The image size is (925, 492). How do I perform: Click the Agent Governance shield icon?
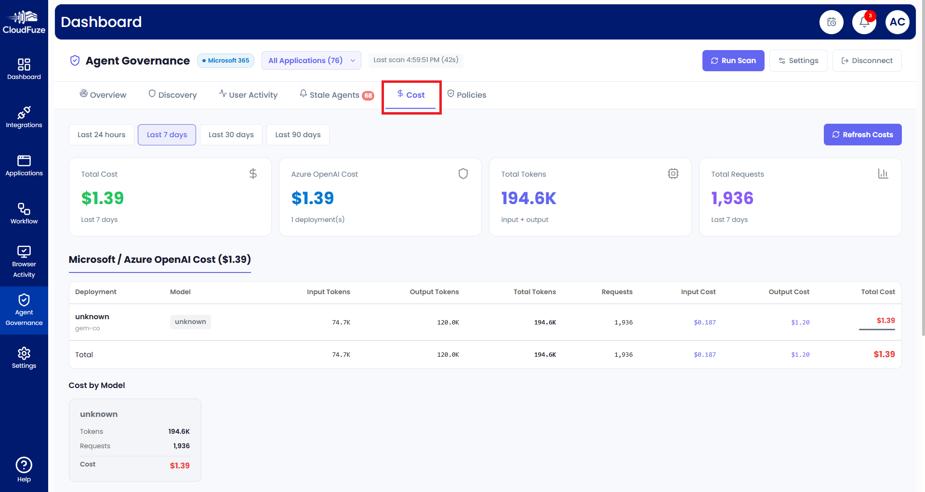(x=75, y=61)
